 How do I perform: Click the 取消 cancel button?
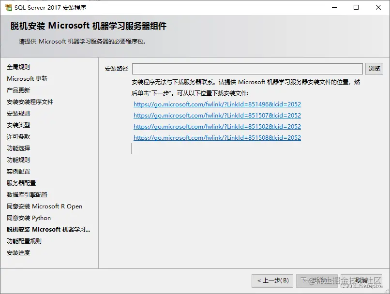(x=361, y=281)
